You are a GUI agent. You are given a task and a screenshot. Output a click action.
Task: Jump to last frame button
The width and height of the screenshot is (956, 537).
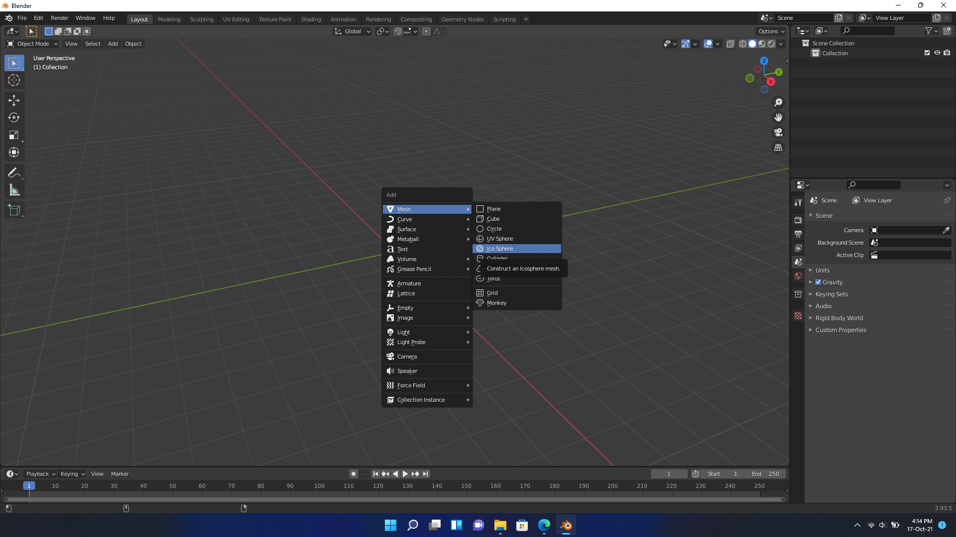tap(425, 474)
